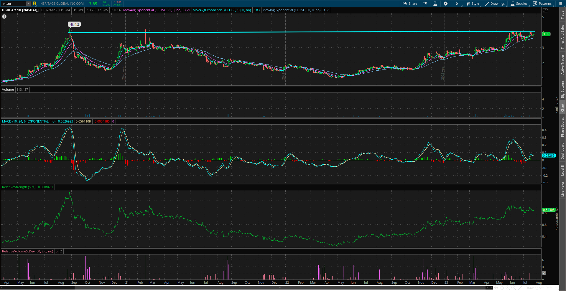Switch to the Times And Sales side tab
Viewport: 566px width, 291px height.
[x=562, y=37]
